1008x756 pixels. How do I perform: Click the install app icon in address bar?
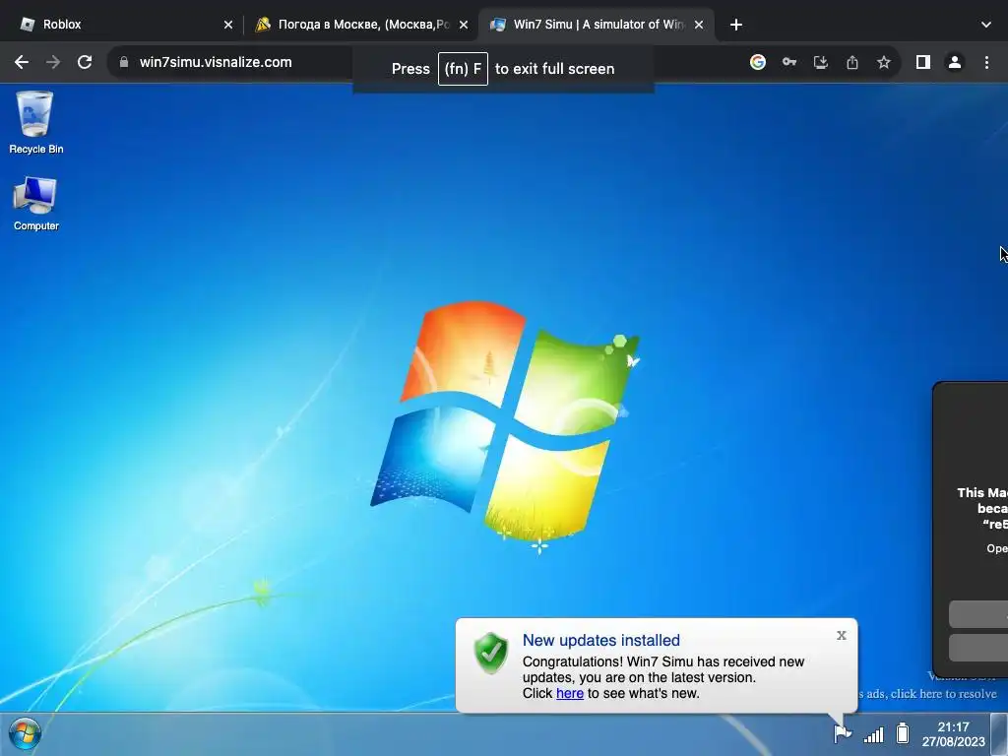click(821, 62)
